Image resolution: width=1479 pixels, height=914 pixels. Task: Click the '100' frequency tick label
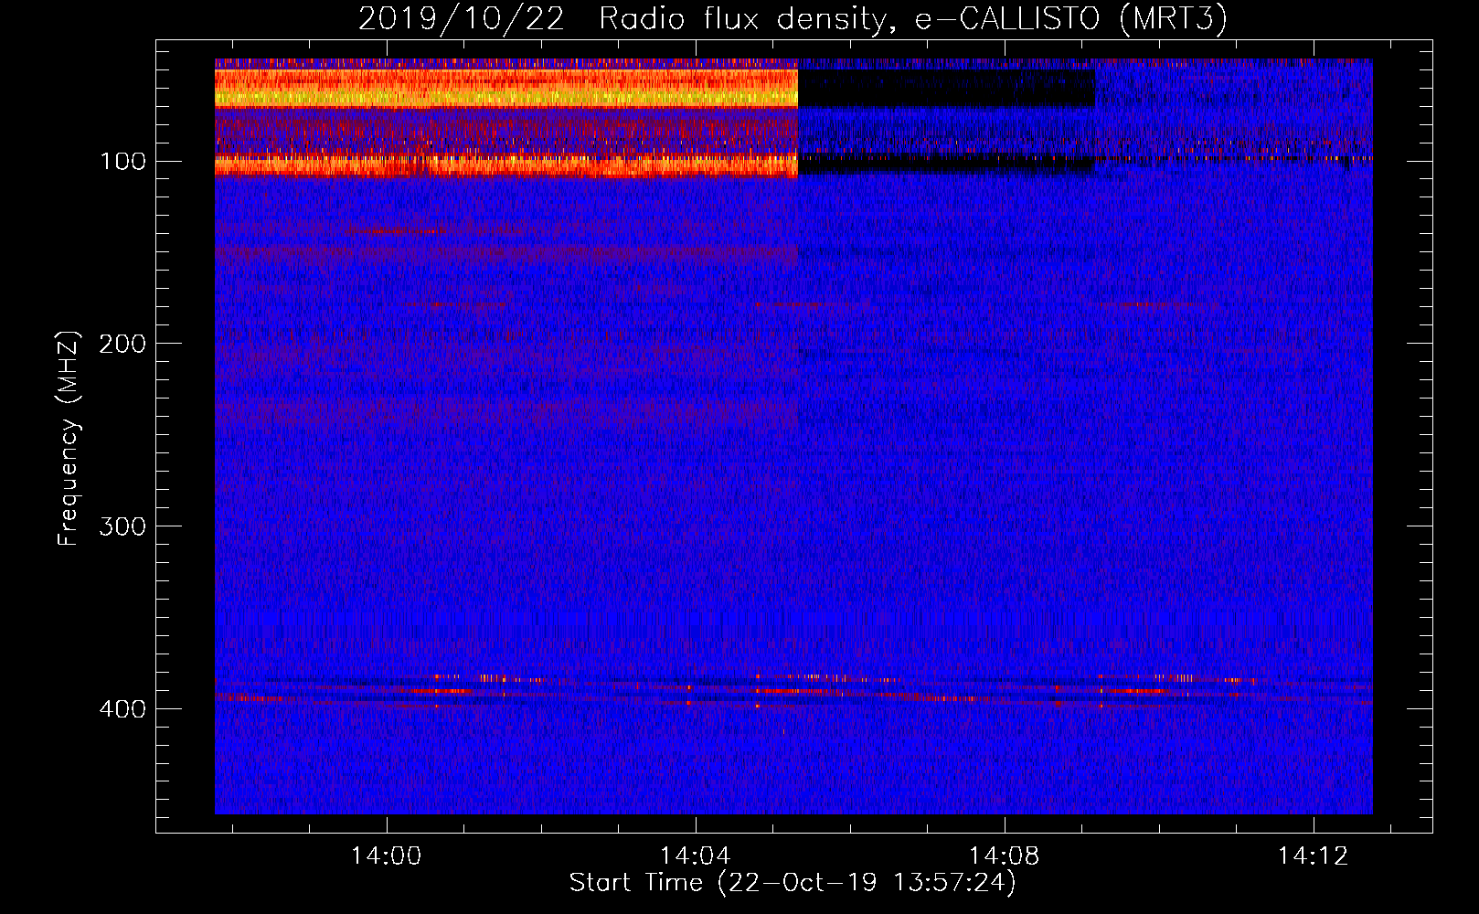[x=122, y=162]
